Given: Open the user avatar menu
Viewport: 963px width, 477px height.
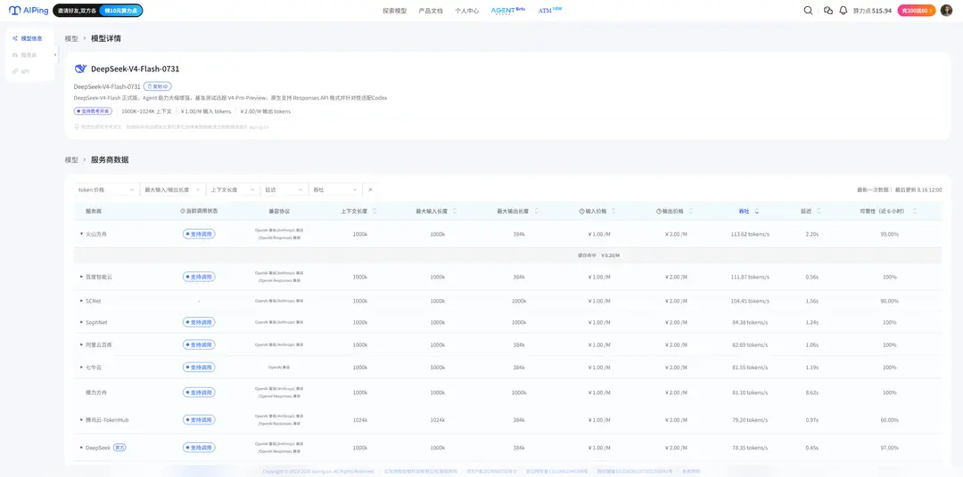Looking at the screenshot, I should pos(946,11).
